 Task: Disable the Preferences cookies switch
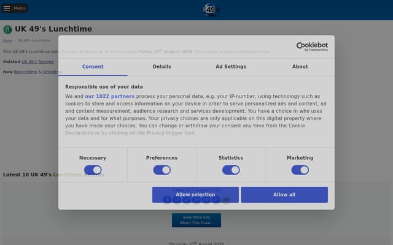(162, 170)
